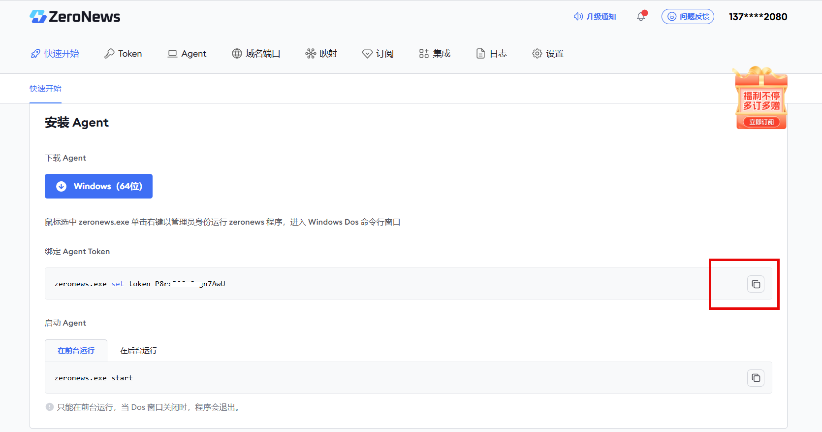Open 域名端口 menu item
Viewport: 822px width, 432px height.
[x=256, y=54]
